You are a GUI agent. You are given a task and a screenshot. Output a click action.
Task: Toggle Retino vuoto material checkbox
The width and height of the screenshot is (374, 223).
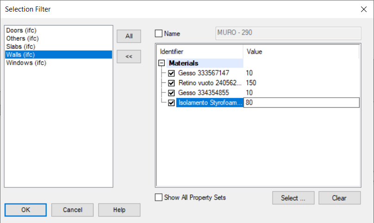click(172, 83)
